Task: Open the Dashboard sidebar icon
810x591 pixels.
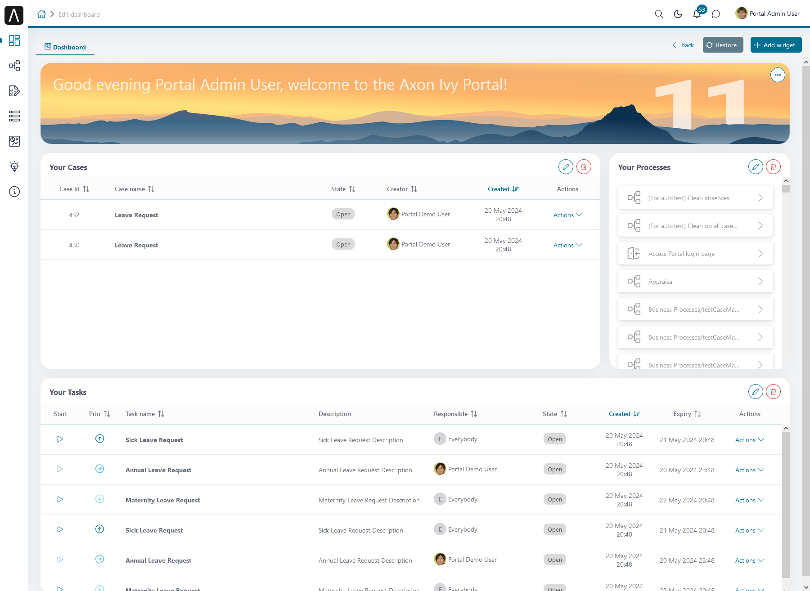Action: point(14,40)
